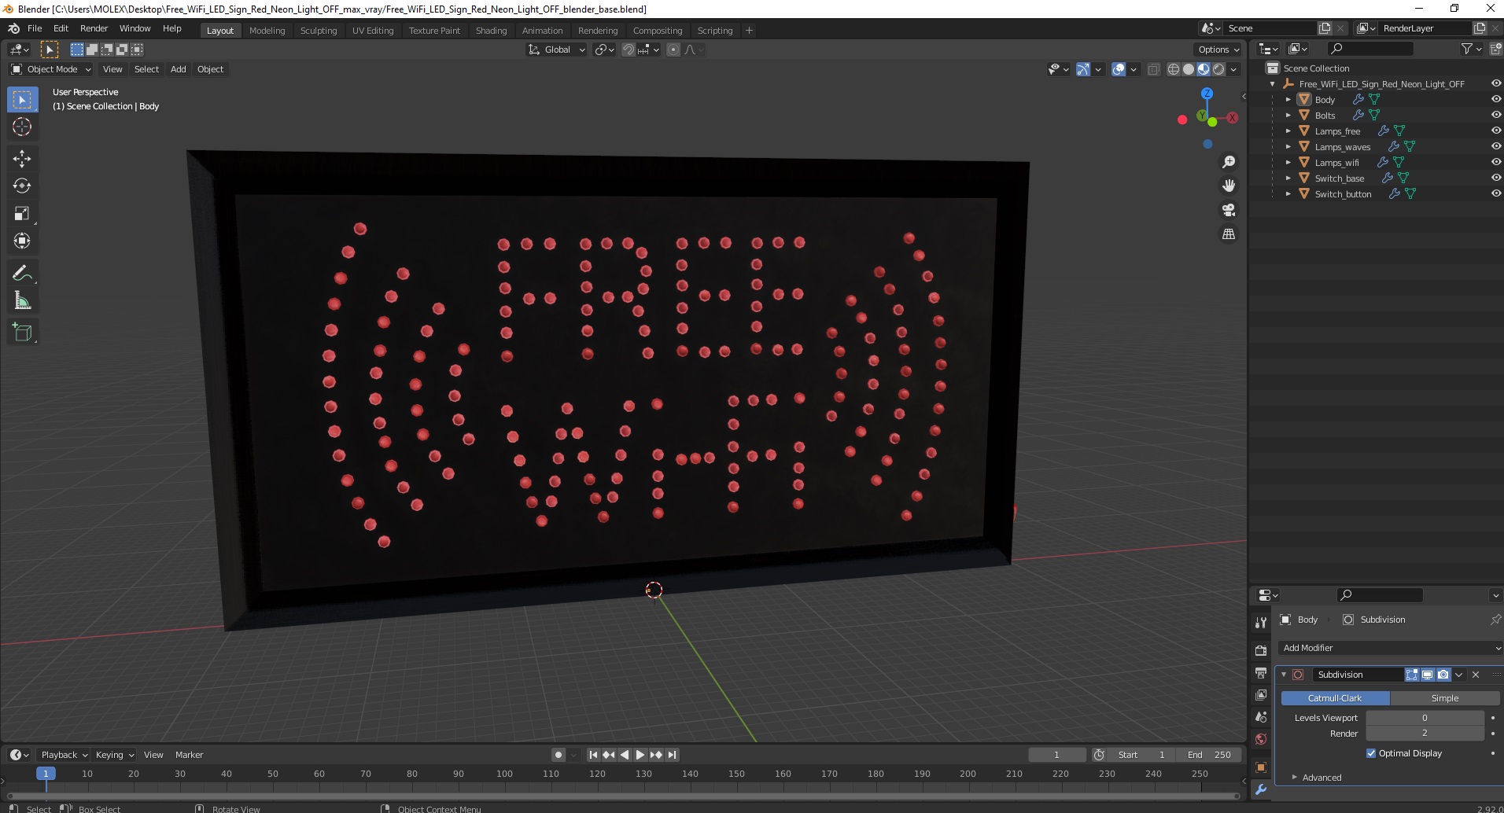Select the Rotate tool

pos(22,186)
